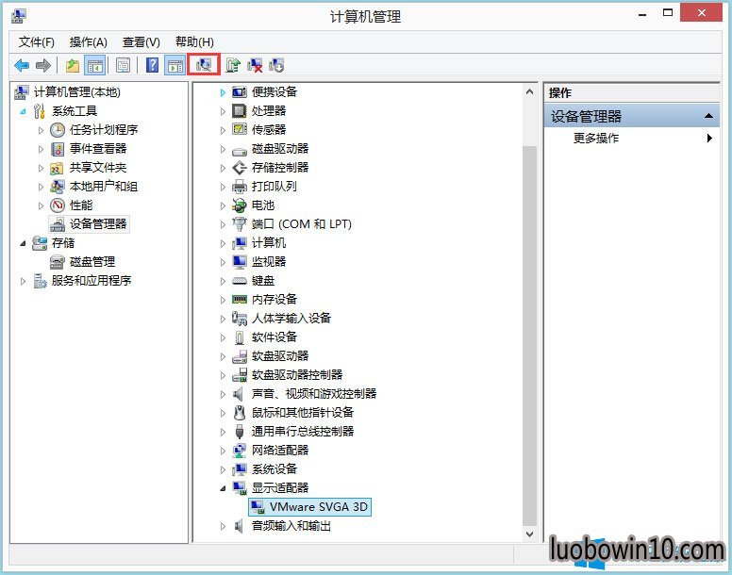Select 性能 in the left tree
The image size is (732, 575).
(x=81, y=205)
